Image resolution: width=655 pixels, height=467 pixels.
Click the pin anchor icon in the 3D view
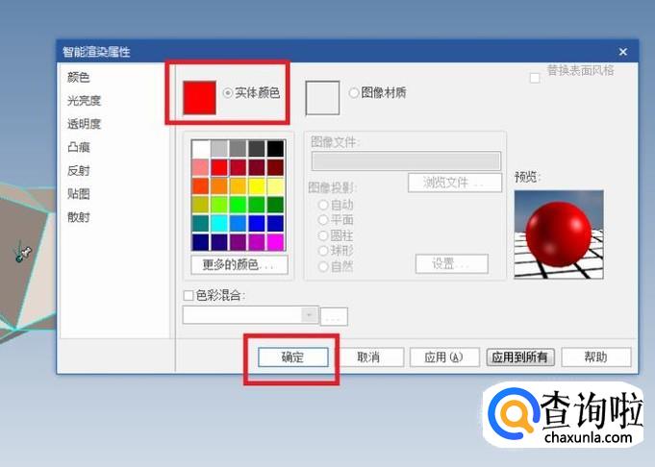[22, 254]
